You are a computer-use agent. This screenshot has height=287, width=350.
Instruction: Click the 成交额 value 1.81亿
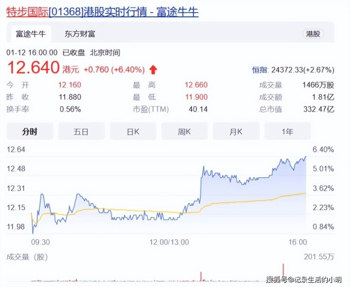click(323, 97)
